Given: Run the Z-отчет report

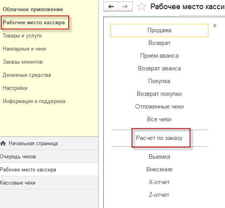Looking at the screenshot, I should pyautogui.click(x=159, y=195).
